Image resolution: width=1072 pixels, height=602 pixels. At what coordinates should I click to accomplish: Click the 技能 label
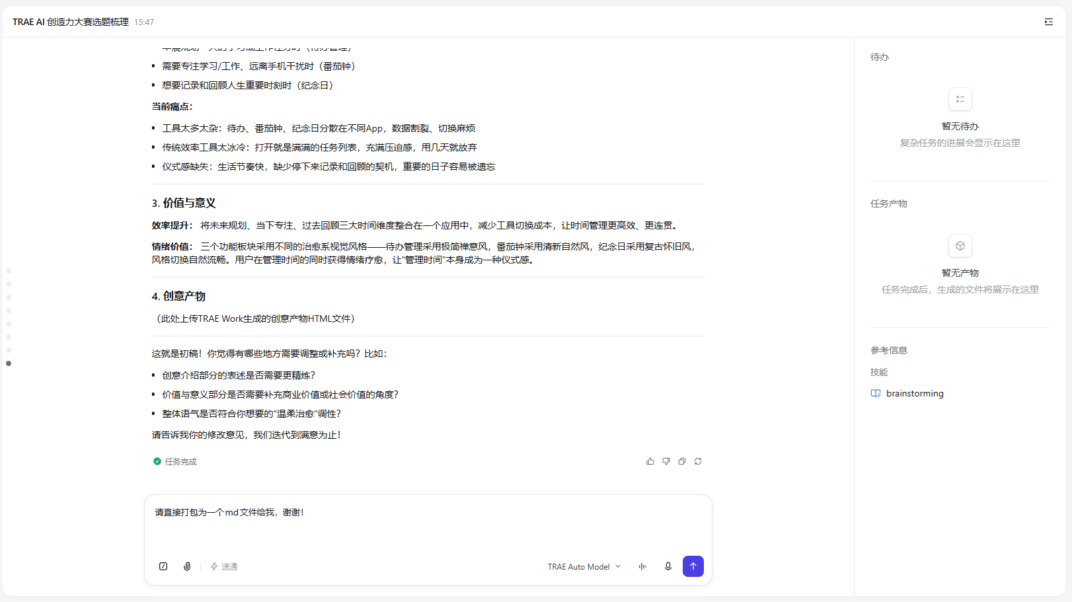point(880,372)
